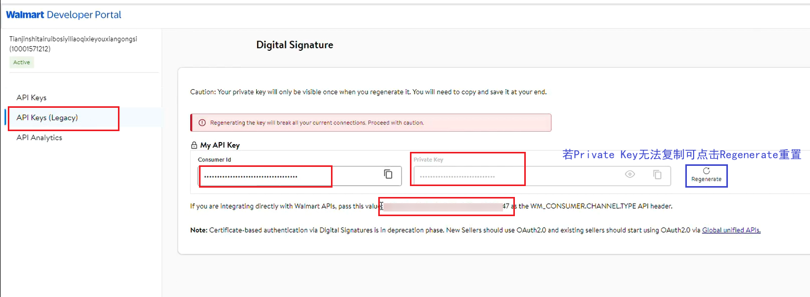The height and width of the screenshot is (297, 810).
Task: Regenerate the private key
Action: [x=706, y=175]
